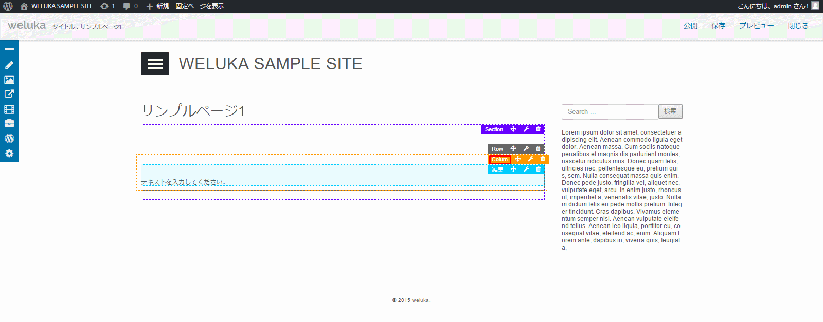Open the 新規 (New) admin bar menu
The image size is (823, 322).
pyautogui.click(x=157, y=6)
